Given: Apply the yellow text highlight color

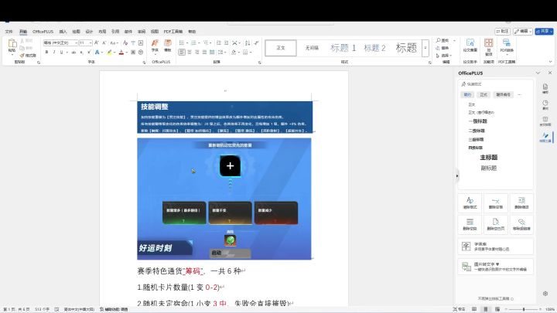Looking at the screenshot, I should pos(109,53).
